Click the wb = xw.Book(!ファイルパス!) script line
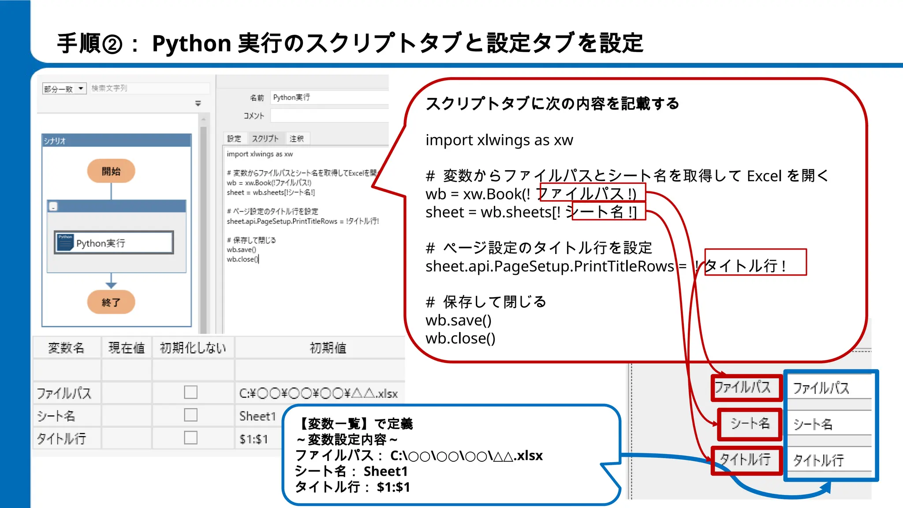 click(269, 183)
